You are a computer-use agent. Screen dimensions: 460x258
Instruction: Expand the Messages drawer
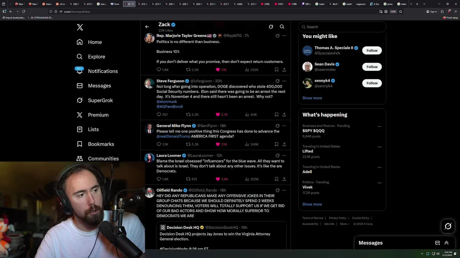(x=446, y=243)
